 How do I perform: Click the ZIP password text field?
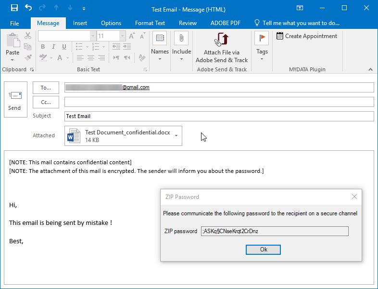point(275,231)
